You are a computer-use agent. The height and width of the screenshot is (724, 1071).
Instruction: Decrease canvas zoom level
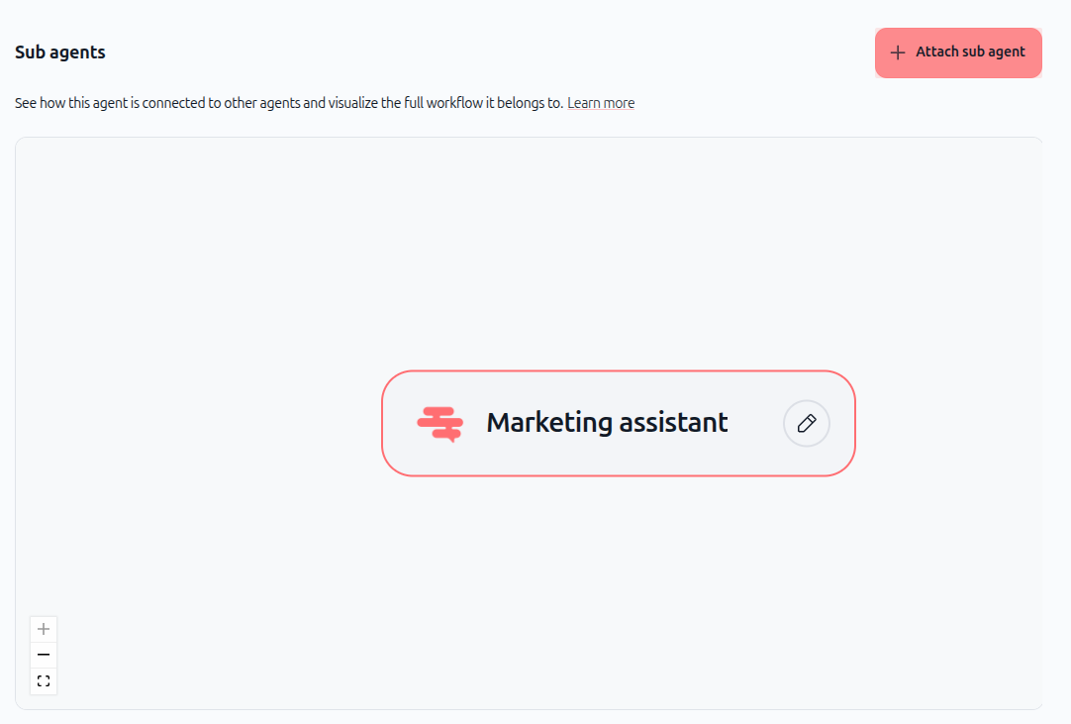point(44,655)
